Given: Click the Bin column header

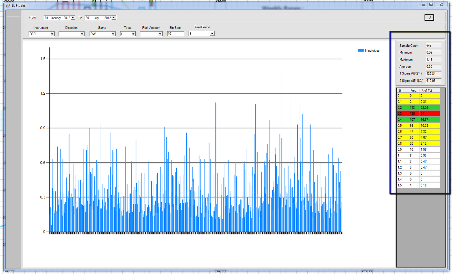Looking at the screenshot, I should (403, 90).
